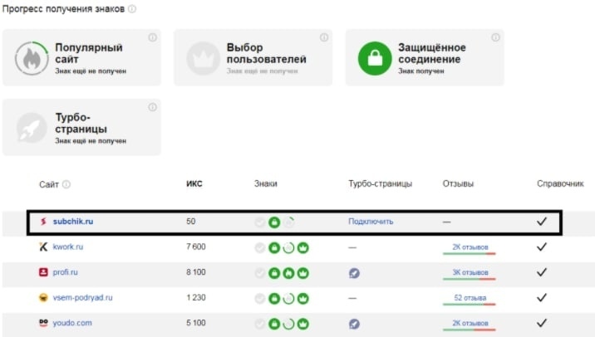The height and width of the screenshot is (337, 595).
Task: Click grey check badge in subchik.ru row
Action: [260, 222]
